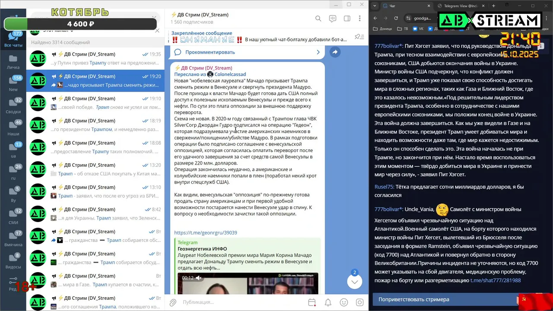Go back in the browser

[x=375, y=18]
